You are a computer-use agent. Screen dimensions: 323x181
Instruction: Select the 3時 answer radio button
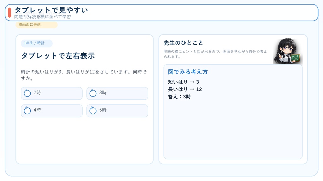[93, 93]
